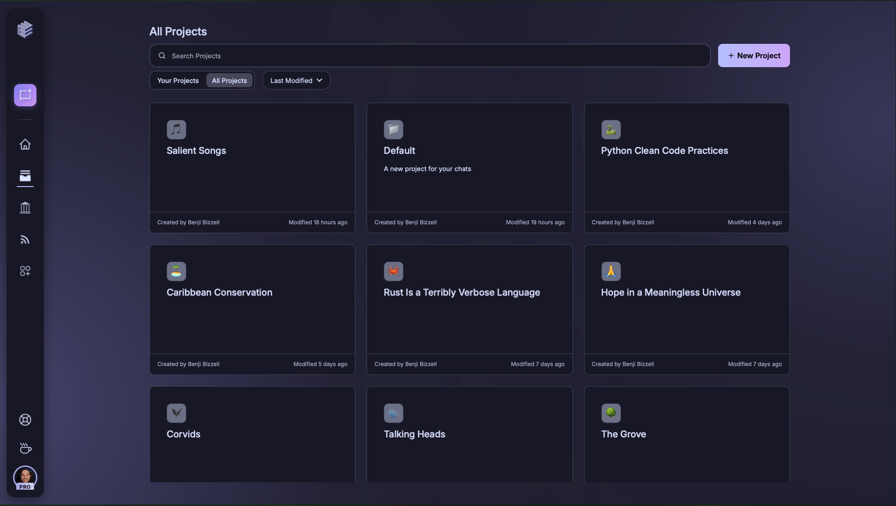Click the profile avatar with the PRO badge
The image size is (896, 506).
[25, 478]
